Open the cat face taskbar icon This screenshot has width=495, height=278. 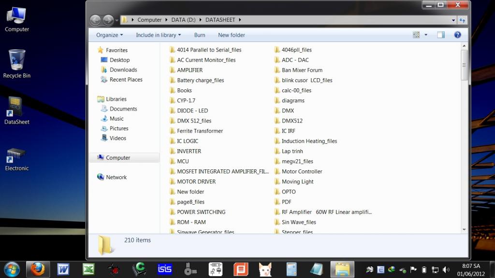[265, 269]
